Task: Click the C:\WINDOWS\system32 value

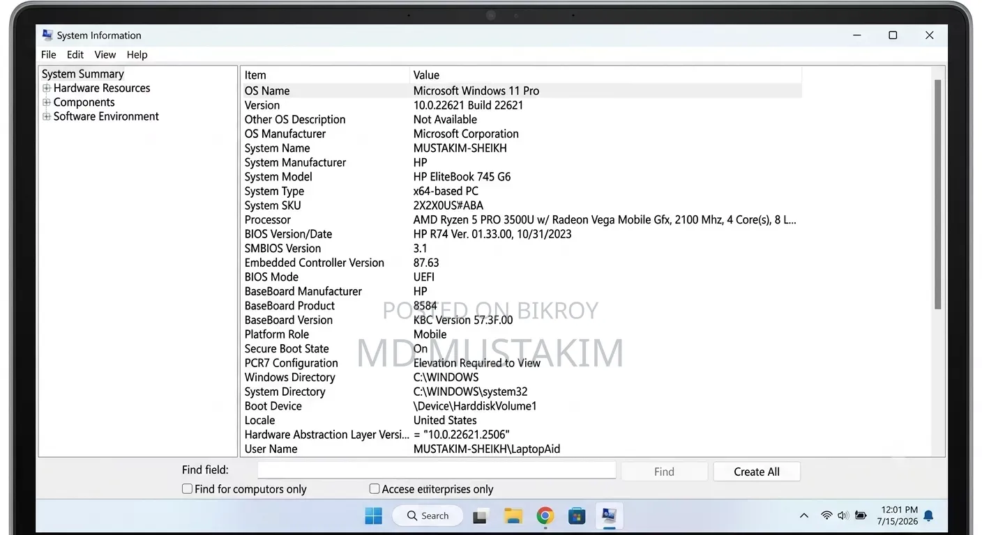Action: pos(471,391)
